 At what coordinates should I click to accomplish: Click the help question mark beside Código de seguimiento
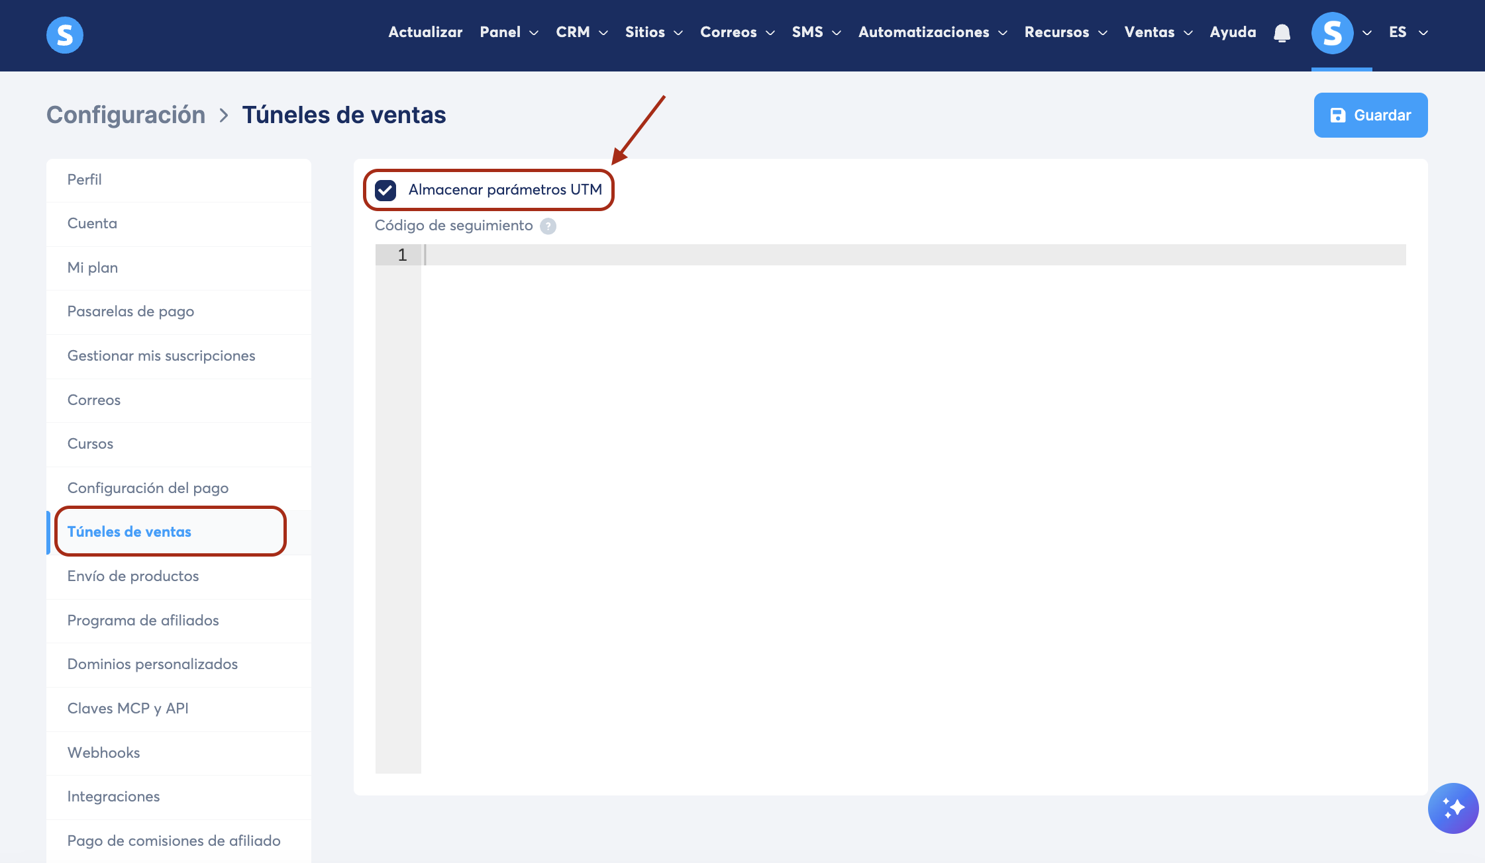tap(548, 226)
